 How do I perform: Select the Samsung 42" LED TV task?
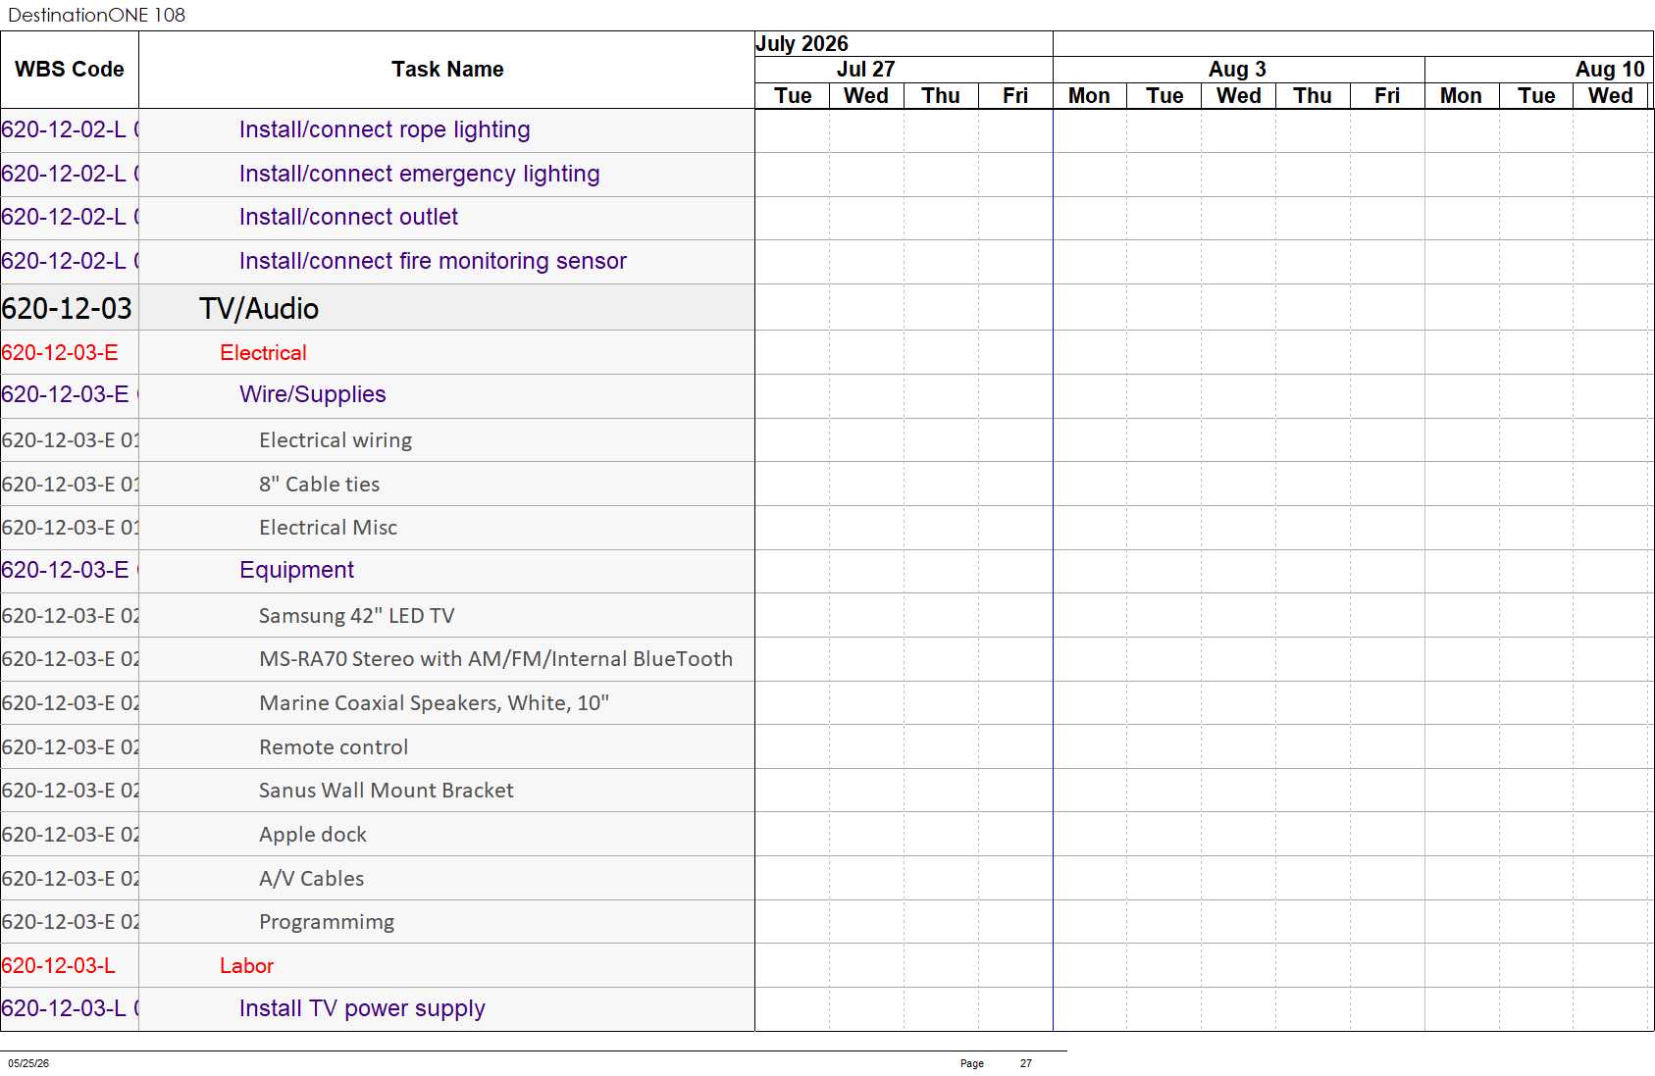tap(357, 616)
